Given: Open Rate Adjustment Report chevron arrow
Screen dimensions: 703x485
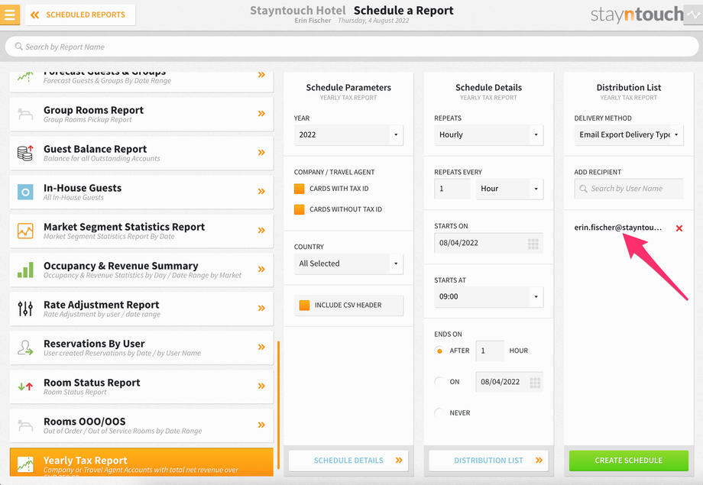Looking at the screenshot, I should coord(261,308).
